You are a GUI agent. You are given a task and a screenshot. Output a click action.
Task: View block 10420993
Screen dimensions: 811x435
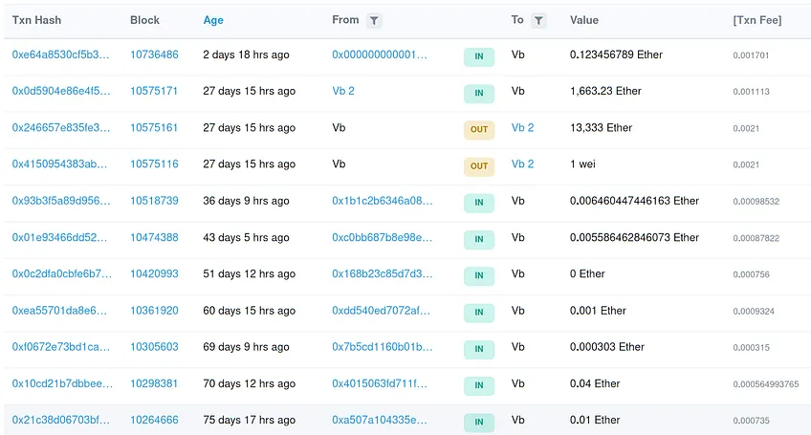pyautogui.click(x=154, y=273)
